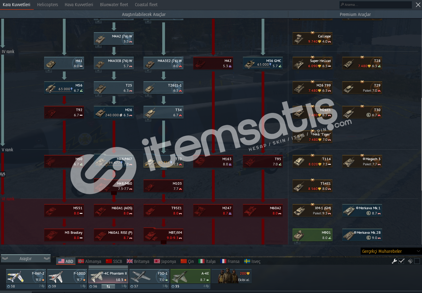
Task: Select the M56 vehicle being researched
Action: [x=64, y=88]
